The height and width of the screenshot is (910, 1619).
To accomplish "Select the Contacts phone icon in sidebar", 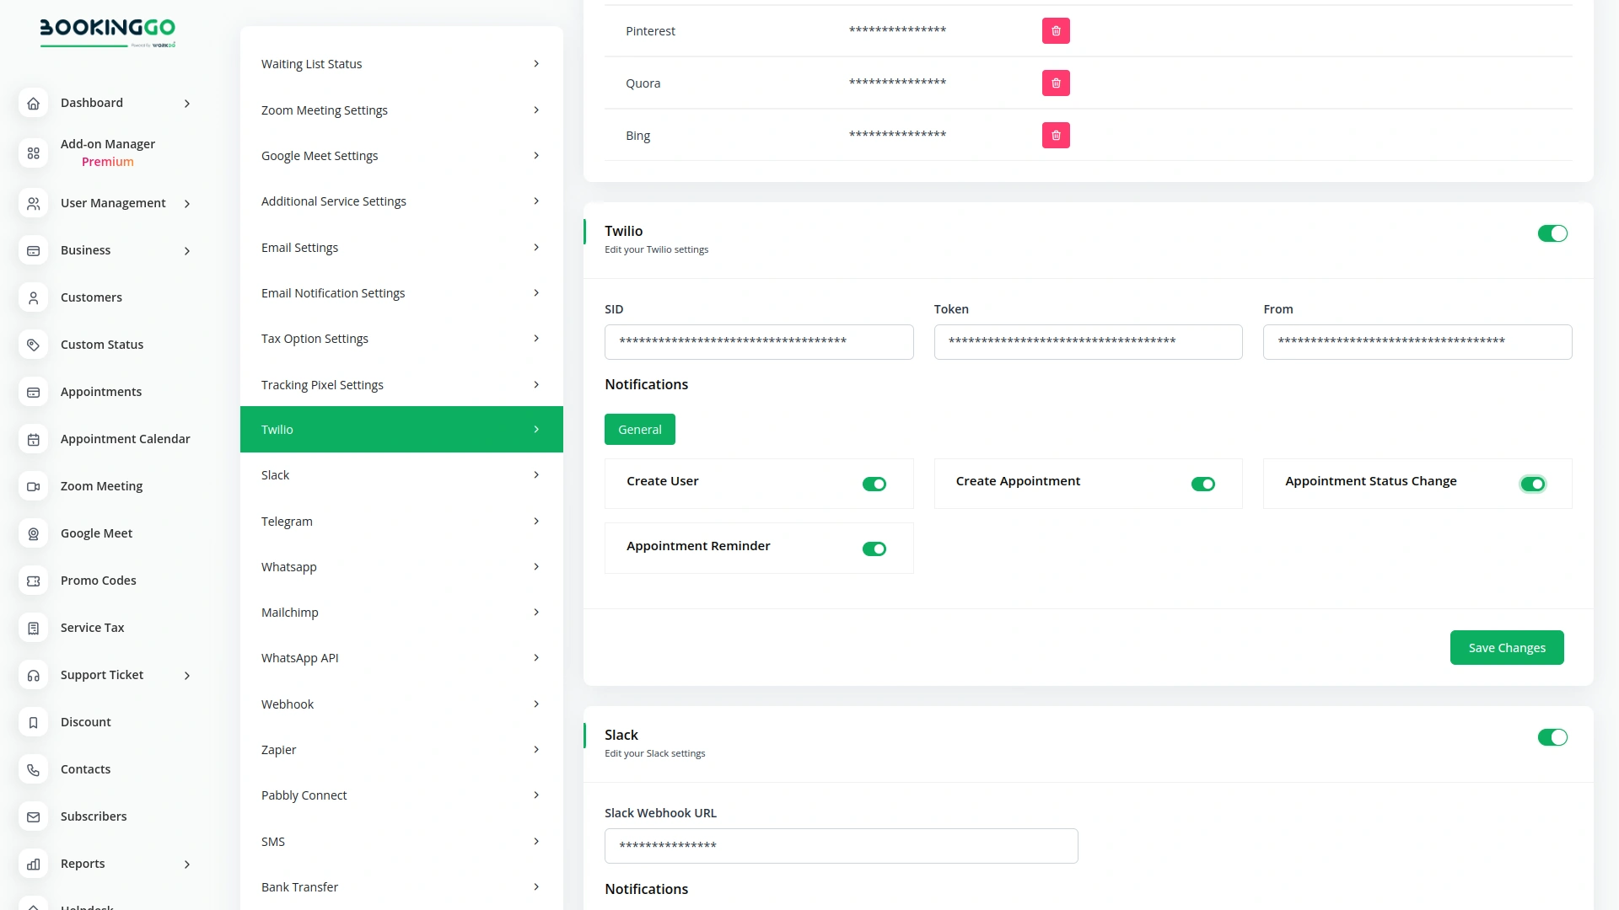I will (33, 769).
